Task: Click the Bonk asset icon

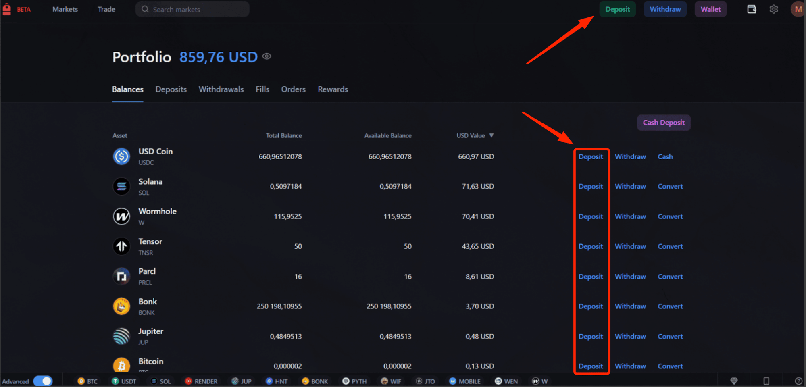Action: pyautogui.click(x=121, y=306)
